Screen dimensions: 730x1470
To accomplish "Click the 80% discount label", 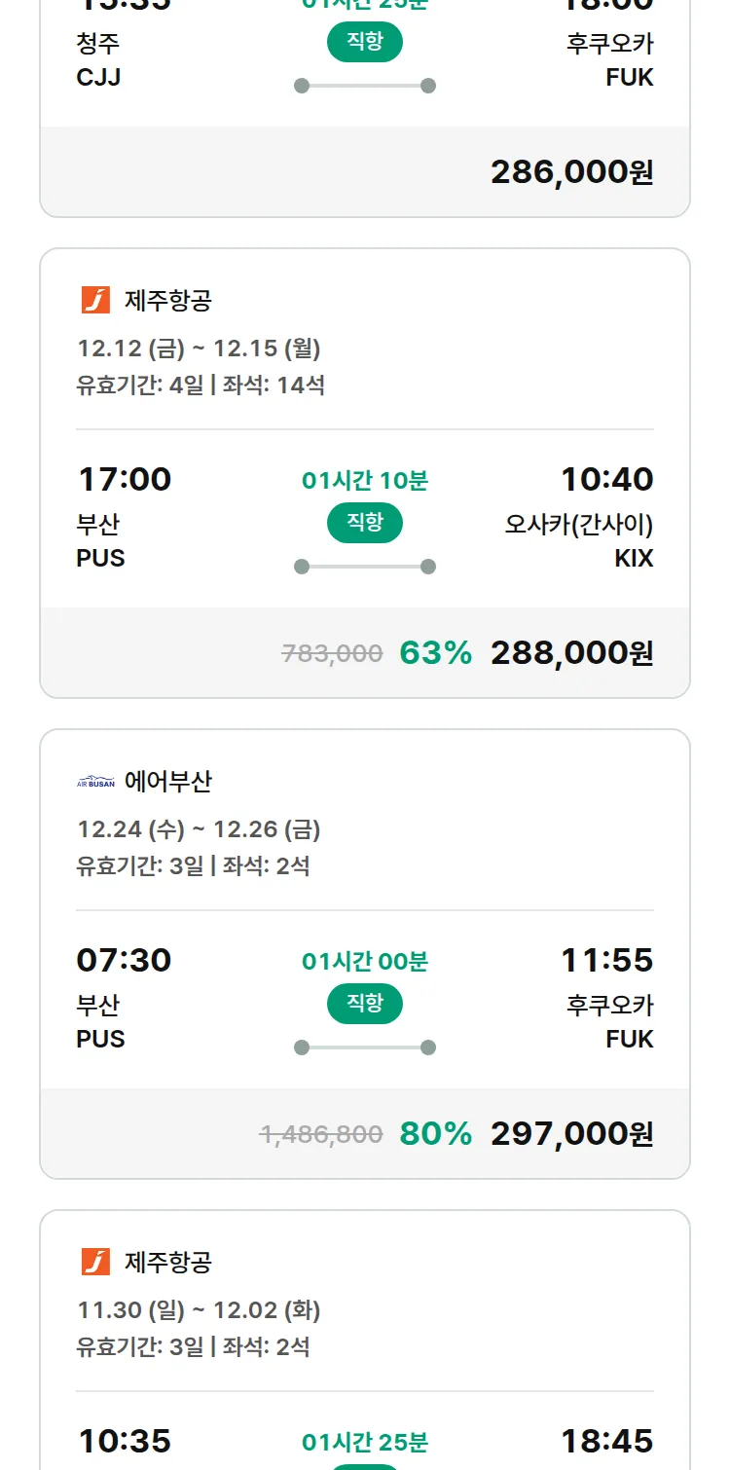I will coord(435,1134).
